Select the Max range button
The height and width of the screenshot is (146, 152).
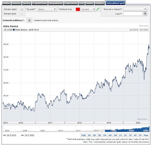(x=146, y=135)
